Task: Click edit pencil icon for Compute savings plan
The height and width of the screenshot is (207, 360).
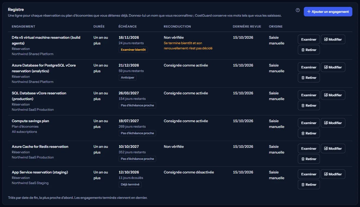Action: (326, 123)
